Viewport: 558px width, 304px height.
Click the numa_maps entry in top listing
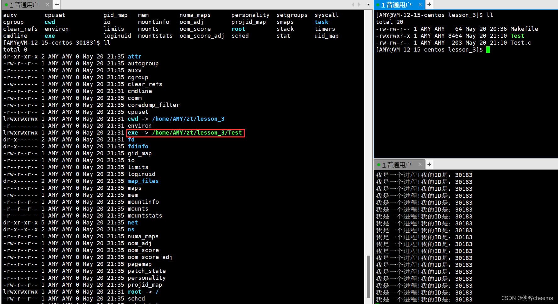tap(195, 15)
